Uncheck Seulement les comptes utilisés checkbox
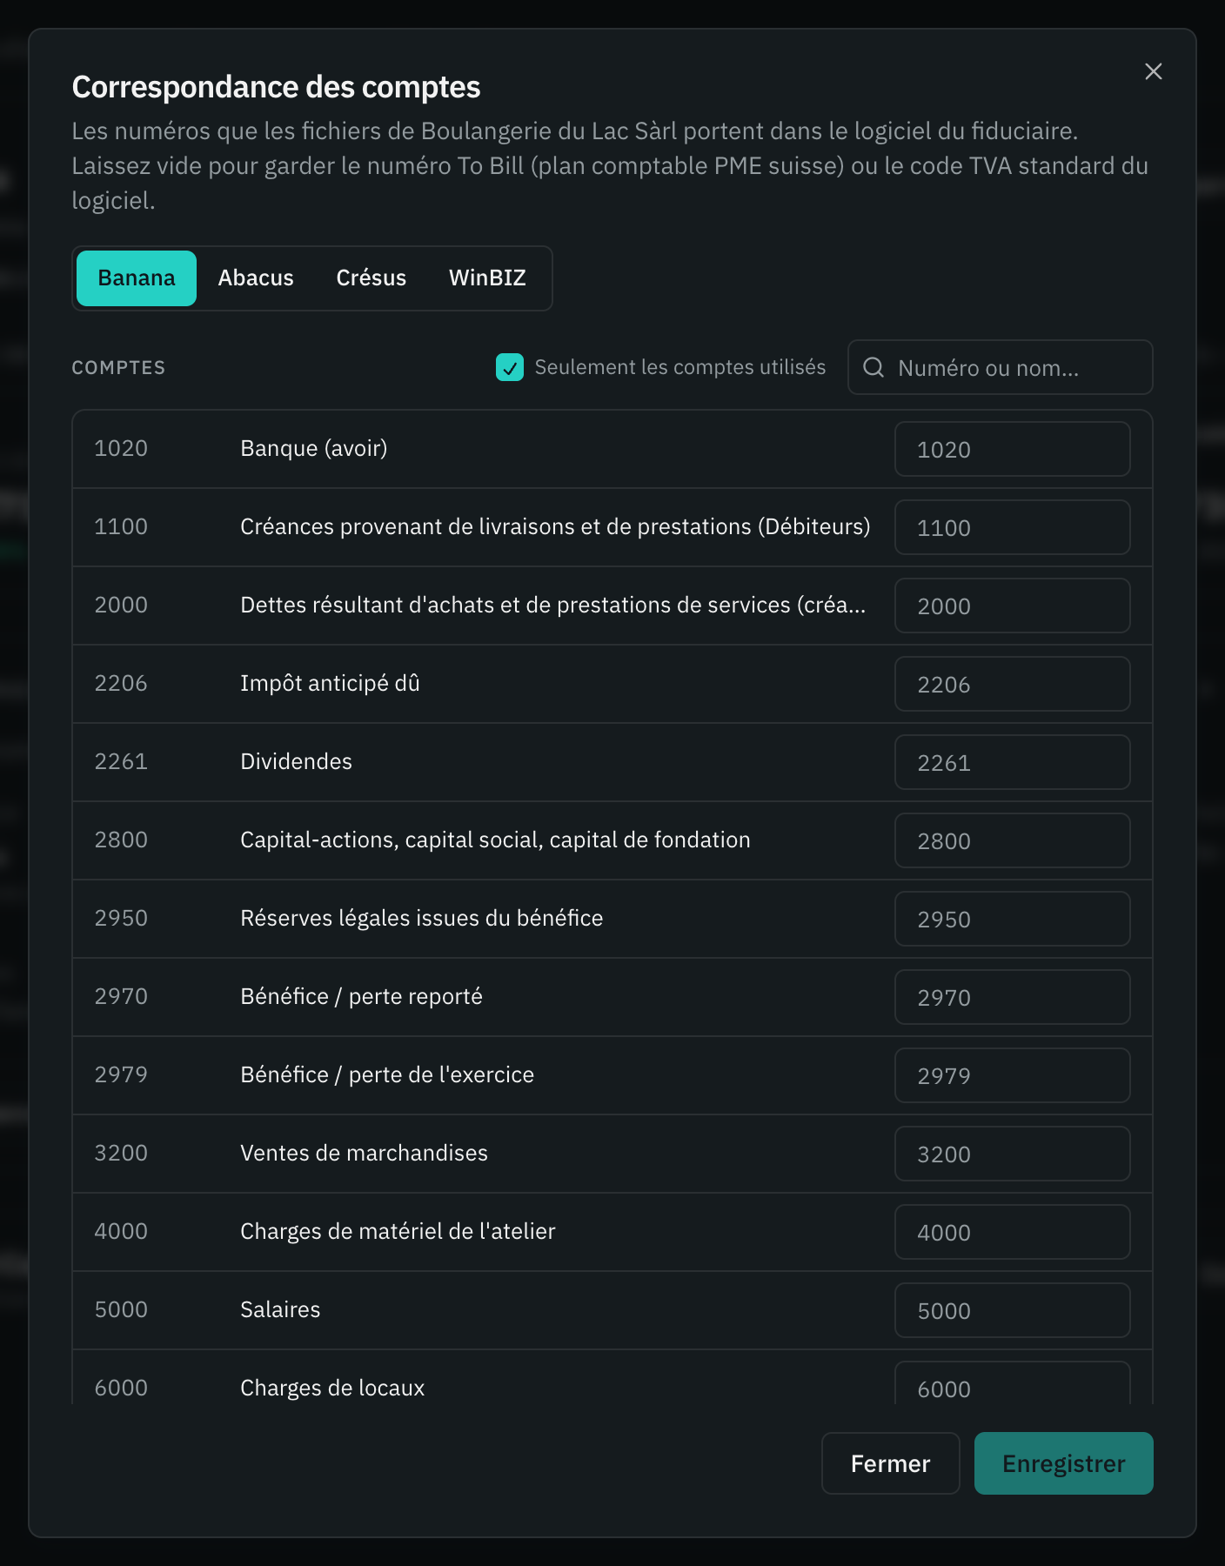The image size is (1225, 1566). coord(510,367)
